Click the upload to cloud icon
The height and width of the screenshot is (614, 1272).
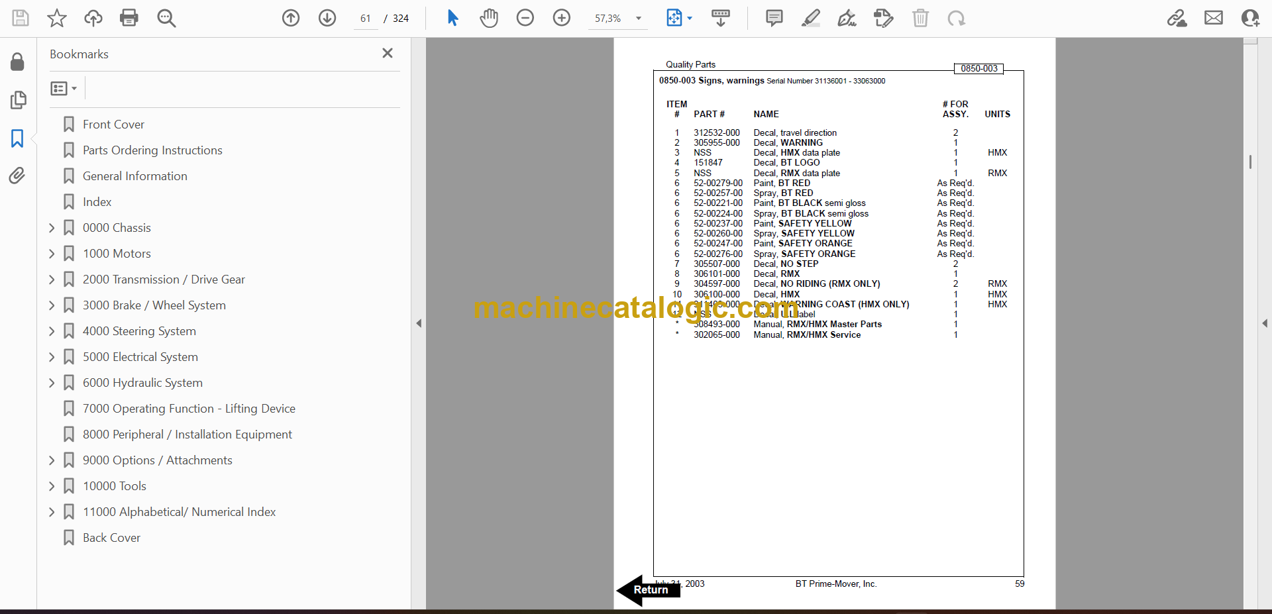pyautogui.click(x=93, y=18)
